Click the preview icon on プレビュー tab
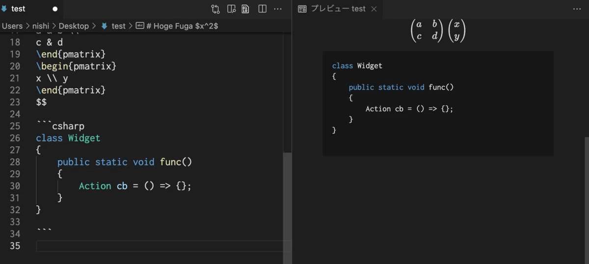The height and width of the screenshot is (264, 589). coord(302,9)
